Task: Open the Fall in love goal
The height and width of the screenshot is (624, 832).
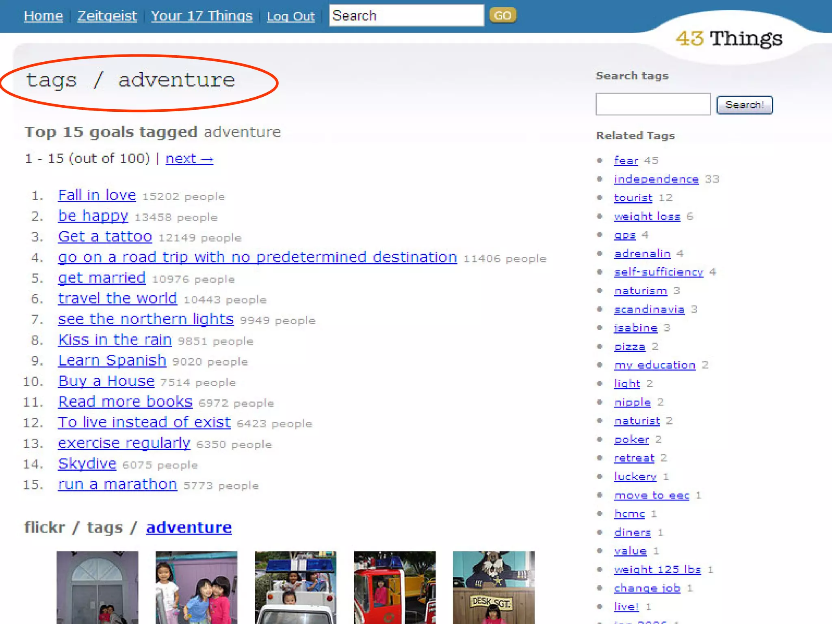Action: coord(97,195)
